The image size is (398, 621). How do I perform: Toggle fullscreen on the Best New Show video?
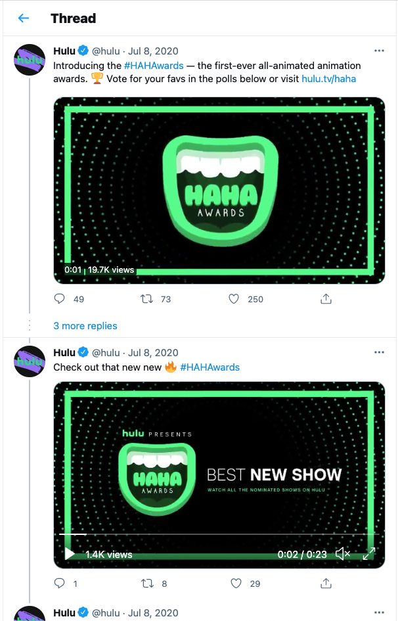click(x=369, y=554)
